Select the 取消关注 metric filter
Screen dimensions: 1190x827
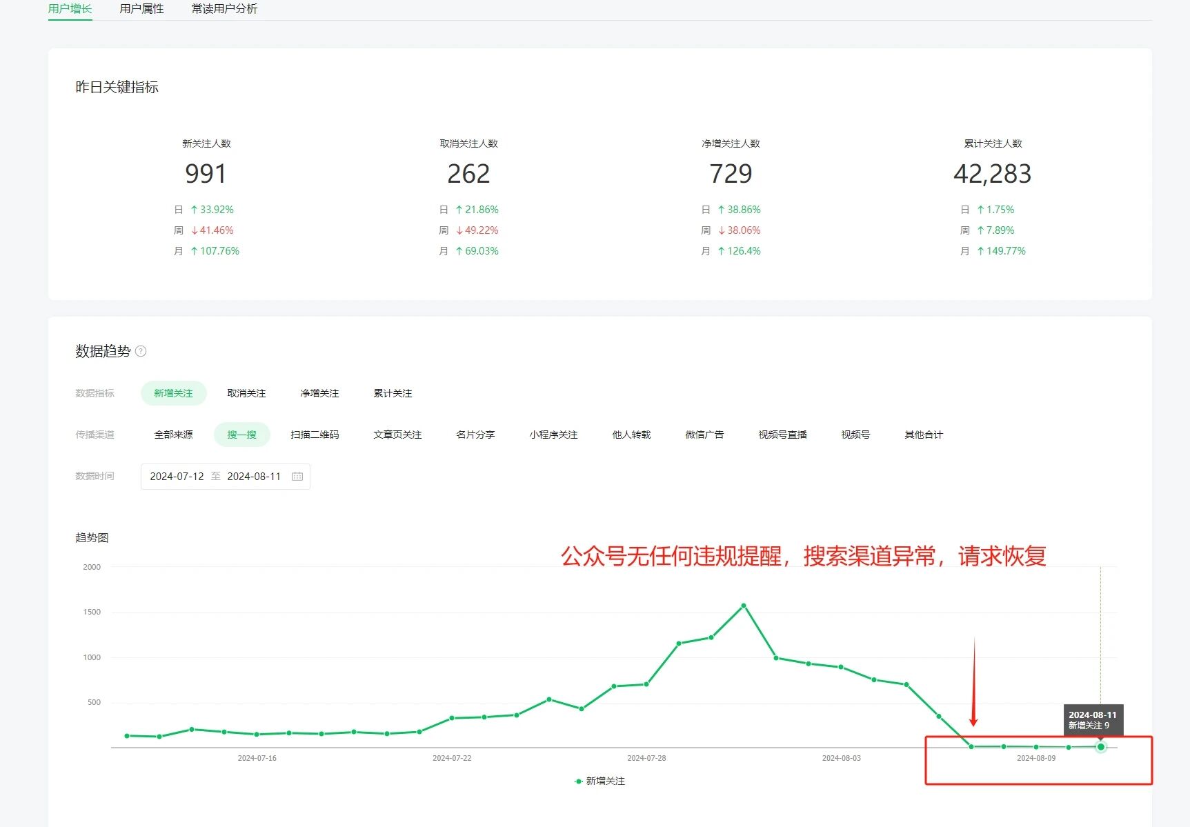point(246,393)
